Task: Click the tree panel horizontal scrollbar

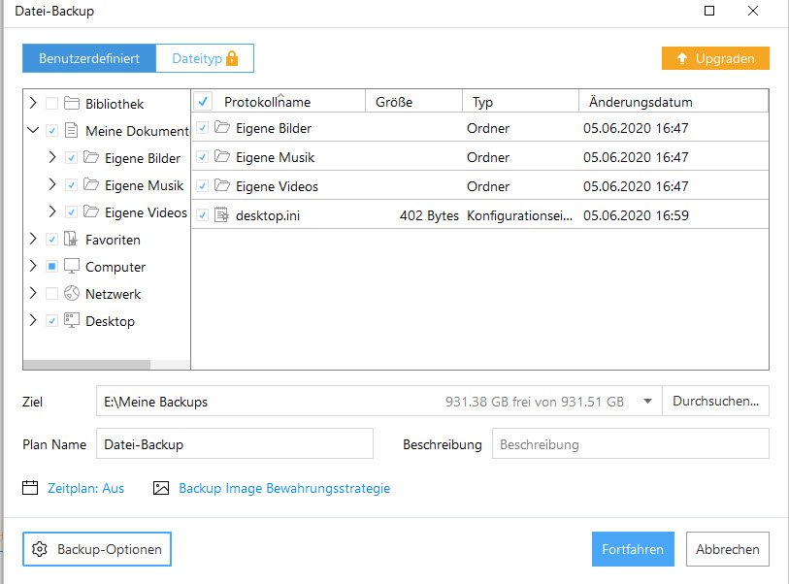Action: (86, 366)
